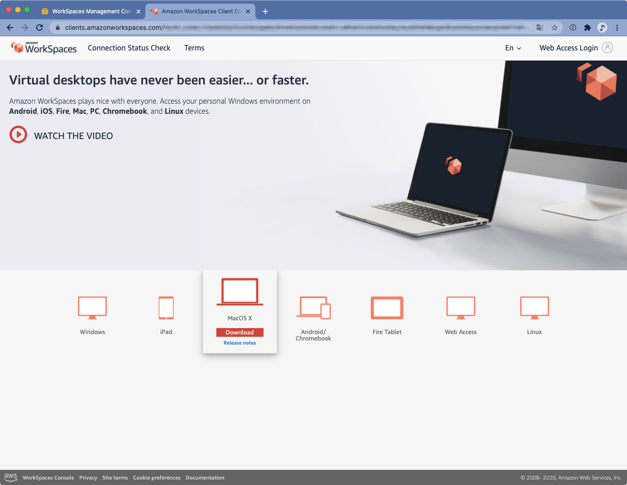This screenshot has height=485, width=627.
Task: Open the Extensions puzzle icon
Action: [588, 28]
